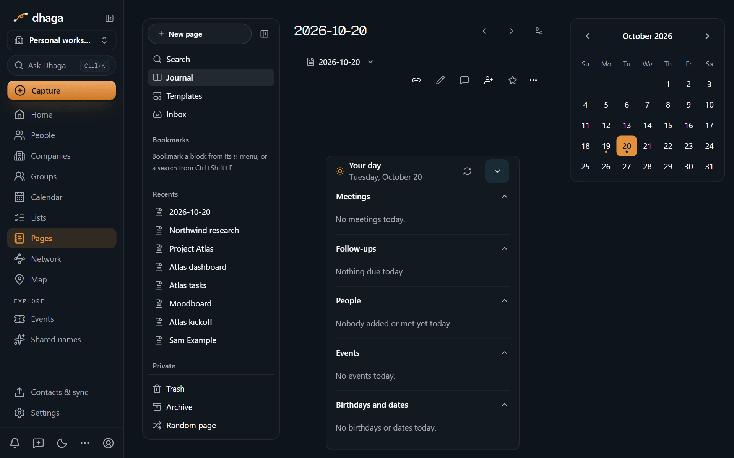This screenshot has height=458, width=734.
Task: Go to previous journal day arrow
Action: tap(484, 31)
